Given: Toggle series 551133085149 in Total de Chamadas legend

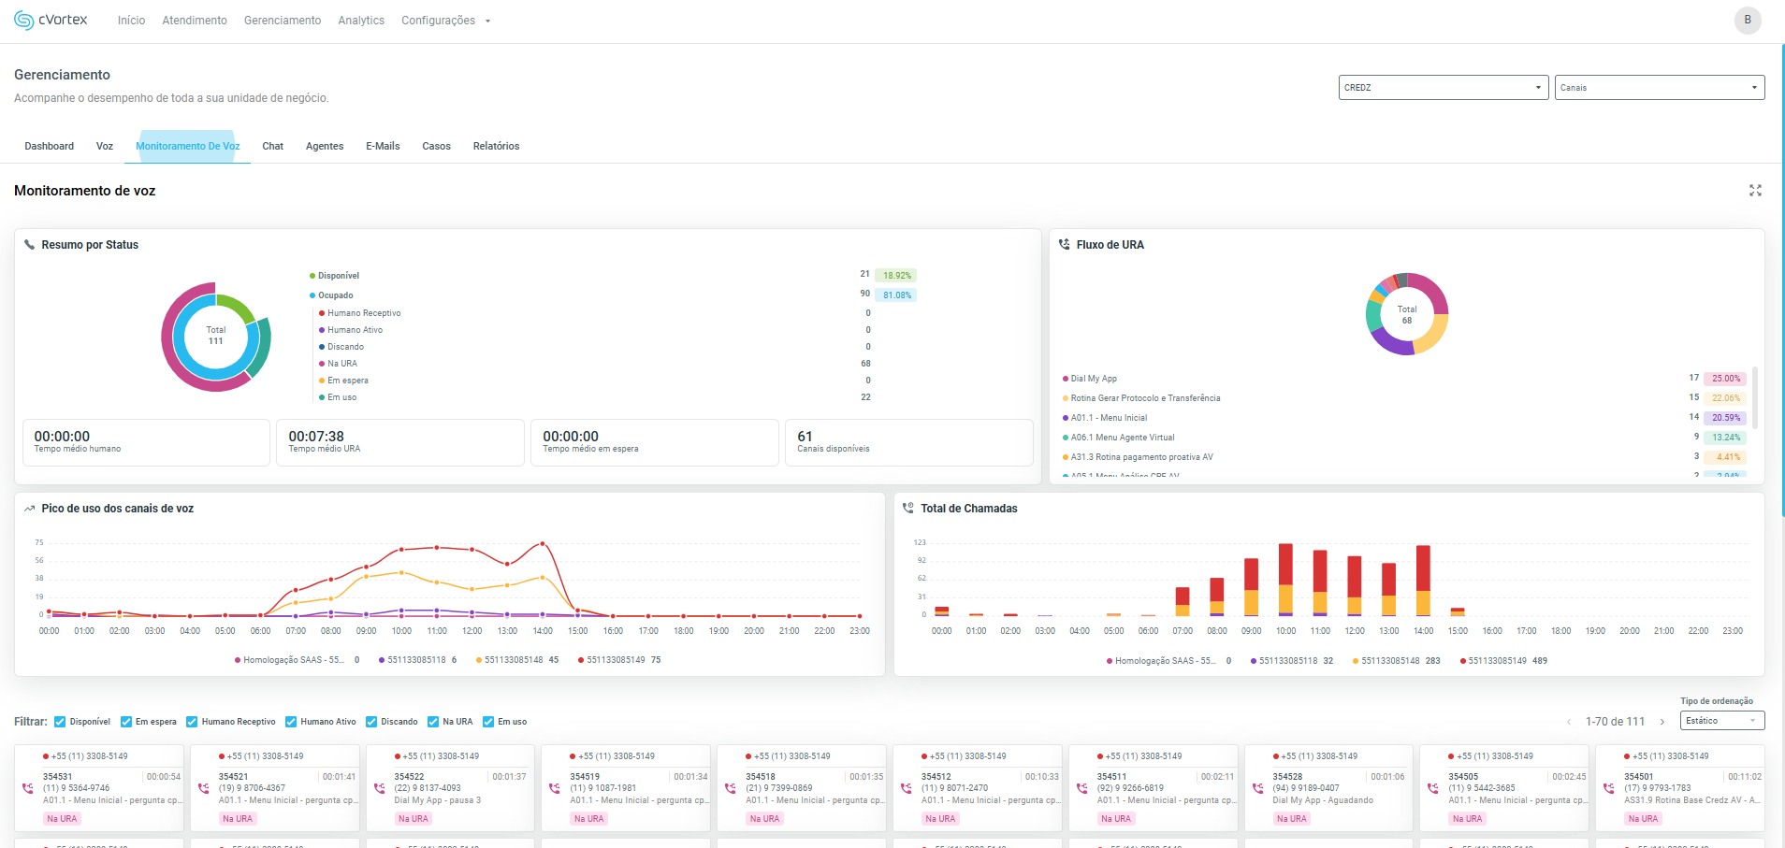Looking at the screenshot, I should (x=1504, y=661).
